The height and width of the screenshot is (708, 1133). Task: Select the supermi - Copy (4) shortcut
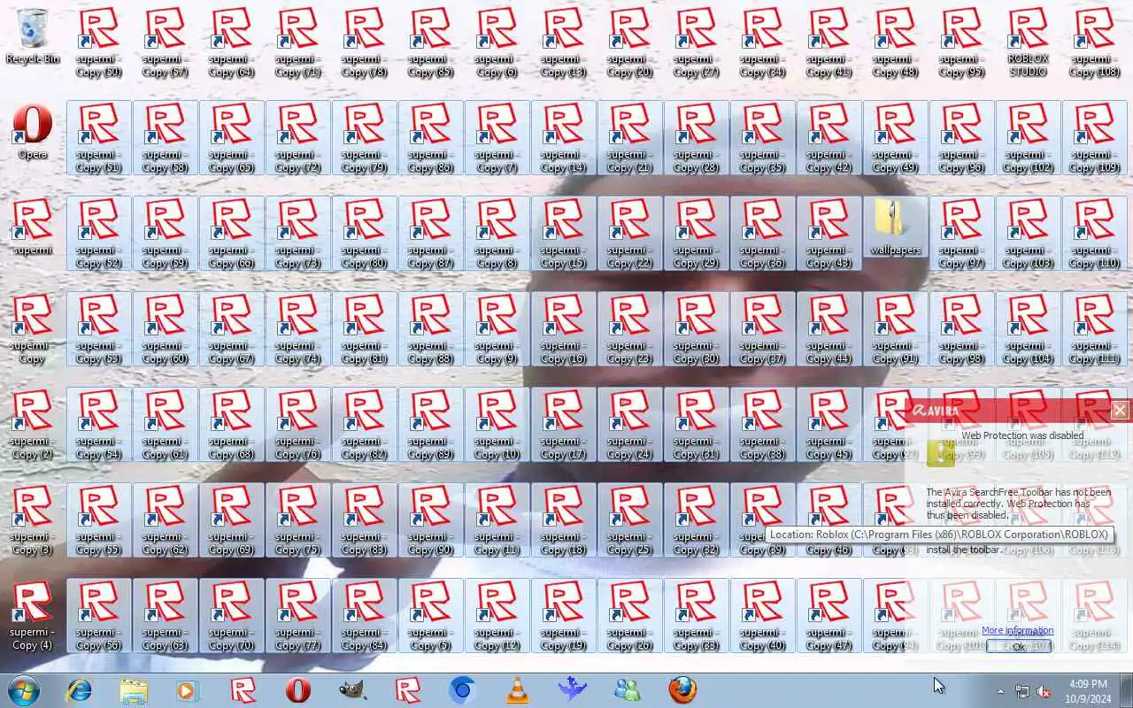[32, 615]
